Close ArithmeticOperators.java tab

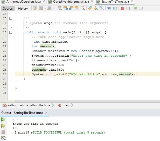tap(44, 2)
